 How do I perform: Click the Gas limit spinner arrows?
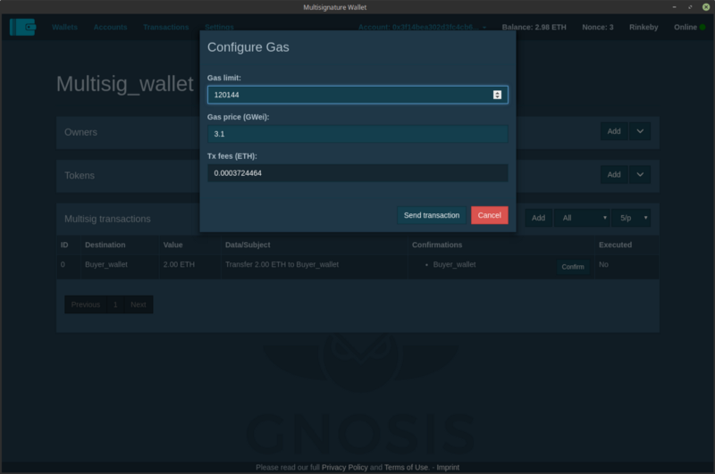tap(497, 95)
